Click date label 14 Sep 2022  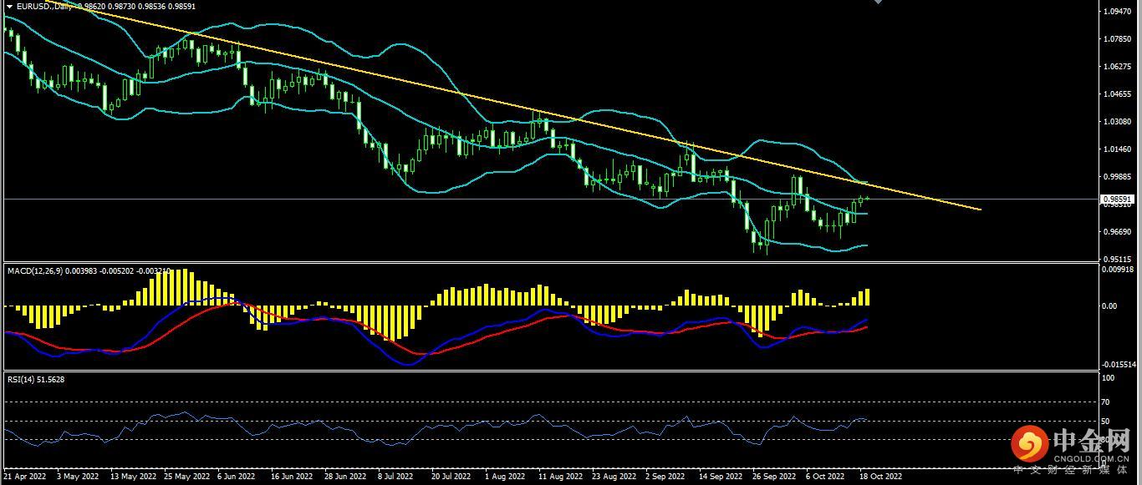(721, 477)
